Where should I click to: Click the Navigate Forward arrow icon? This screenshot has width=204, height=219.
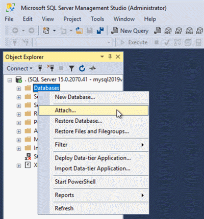(x=31, y=31)
